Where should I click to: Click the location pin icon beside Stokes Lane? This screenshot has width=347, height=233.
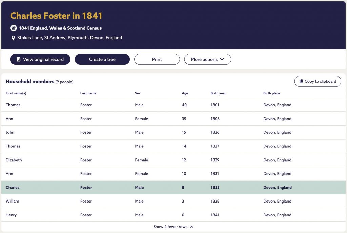pyautogui.click(x=13, y=38)
